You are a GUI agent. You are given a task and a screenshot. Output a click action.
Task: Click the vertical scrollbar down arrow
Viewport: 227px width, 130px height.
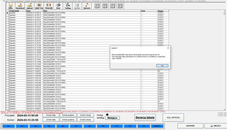click(225, 109)
